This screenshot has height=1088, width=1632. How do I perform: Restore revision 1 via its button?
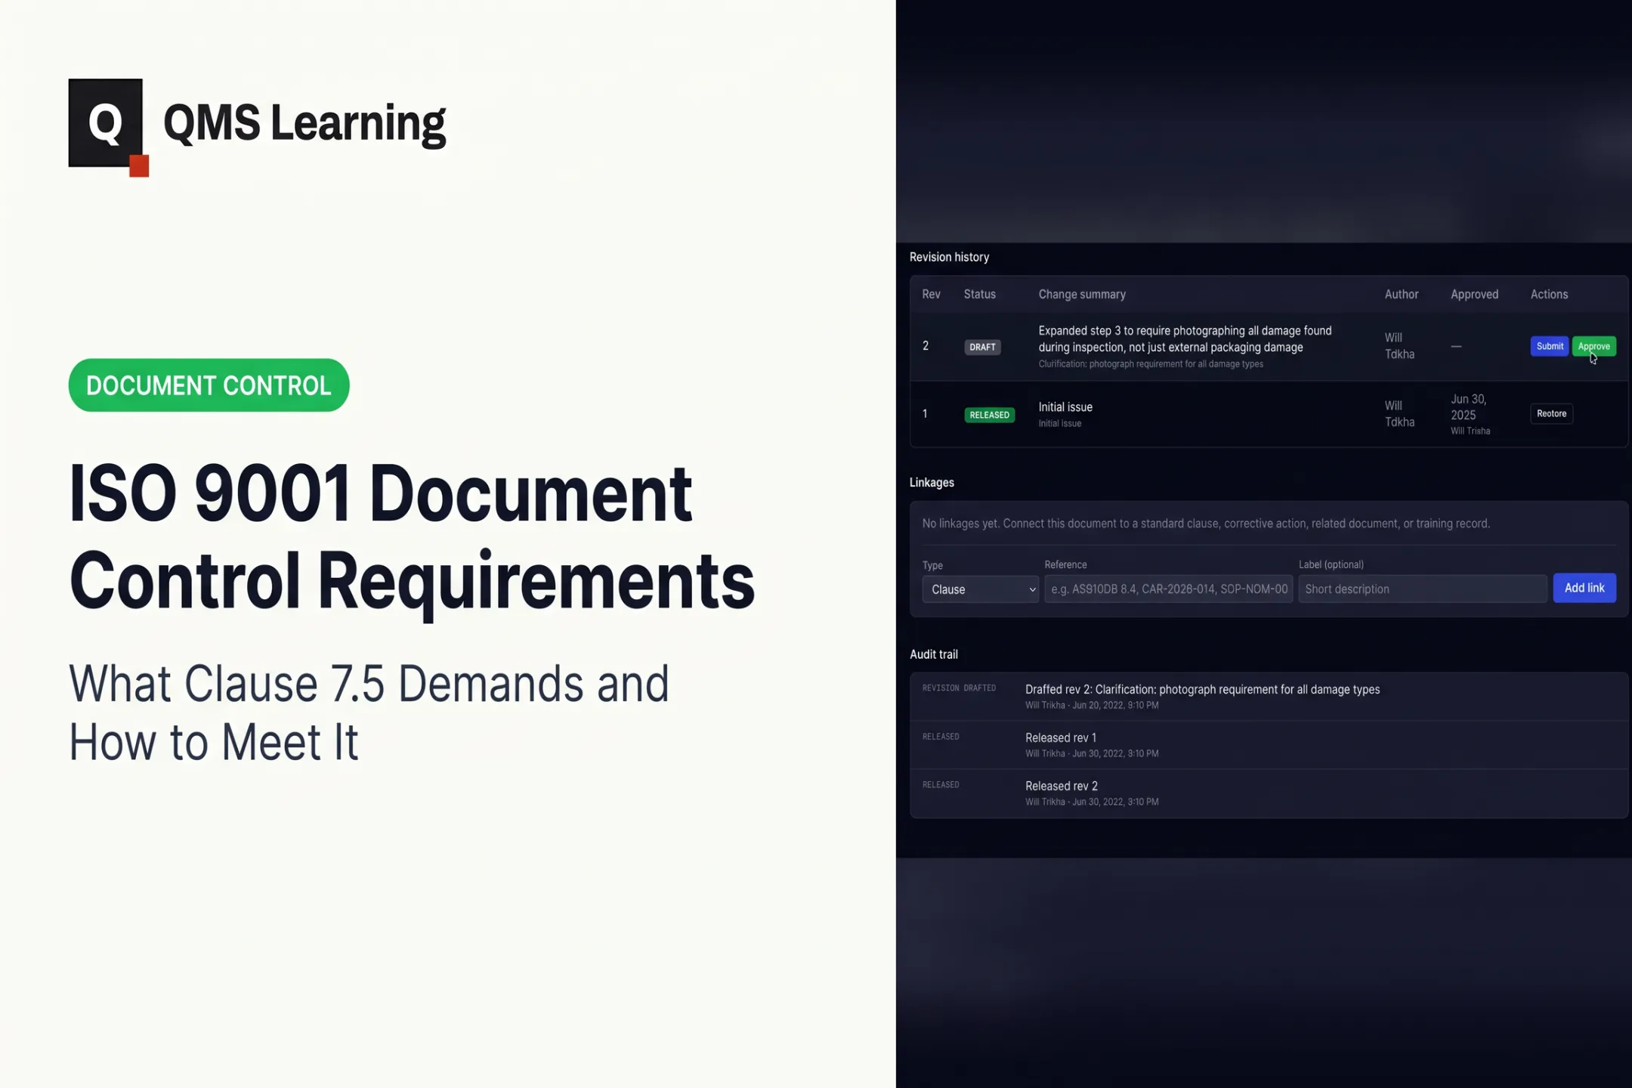click(x=1551, y=413)
